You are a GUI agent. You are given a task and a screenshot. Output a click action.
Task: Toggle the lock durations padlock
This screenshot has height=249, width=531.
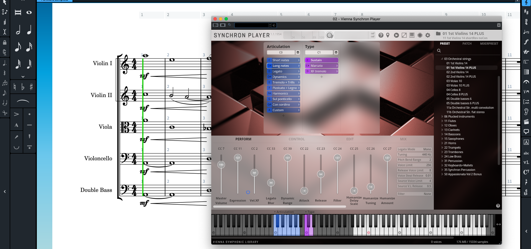coord(5,42)
